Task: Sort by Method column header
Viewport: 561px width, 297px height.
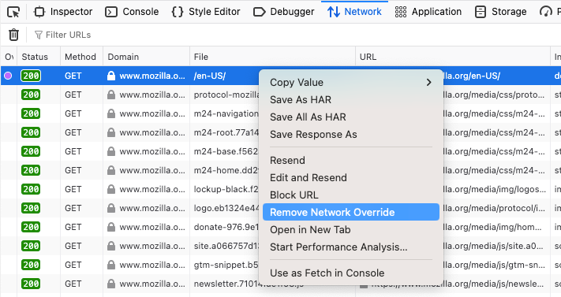Action: point(81,57)
